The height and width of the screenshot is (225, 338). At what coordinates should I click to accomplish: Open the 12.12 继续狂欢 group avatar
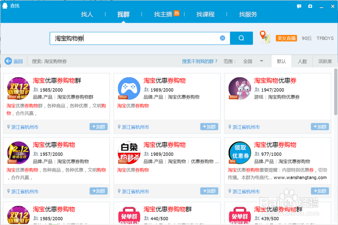click(x=19, y=153)
